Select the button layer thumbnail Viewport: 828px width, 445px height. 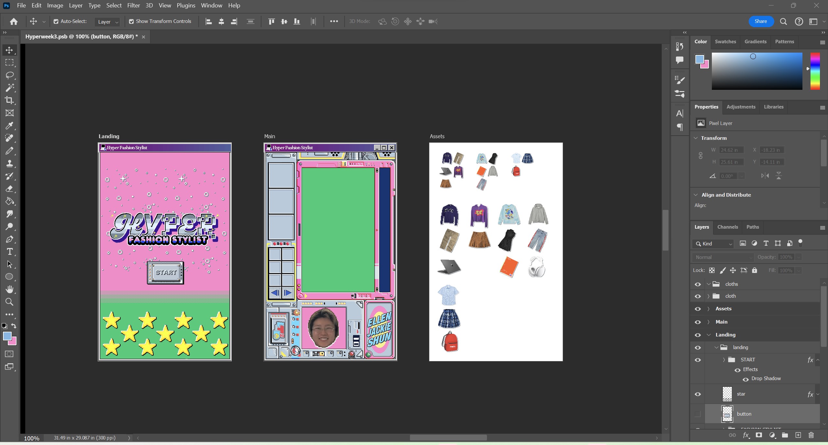727,414
